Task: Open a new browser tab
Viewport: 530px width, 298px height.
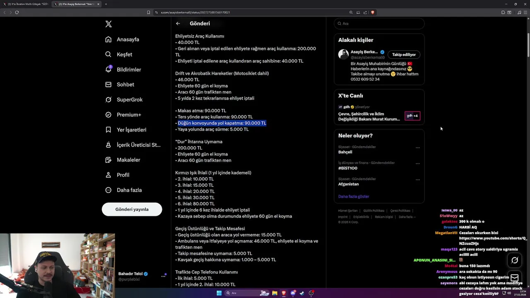Action: coord(106,4)
